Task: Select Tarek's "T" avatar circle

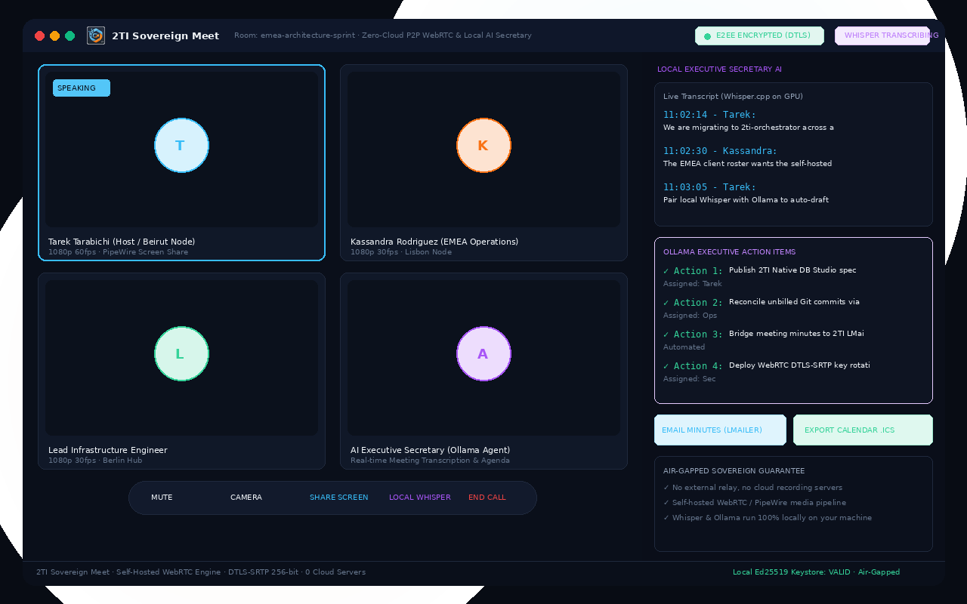Action: (181, 146)
